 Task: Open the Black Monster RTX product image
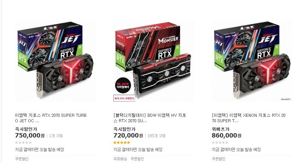tap(154, 61)
